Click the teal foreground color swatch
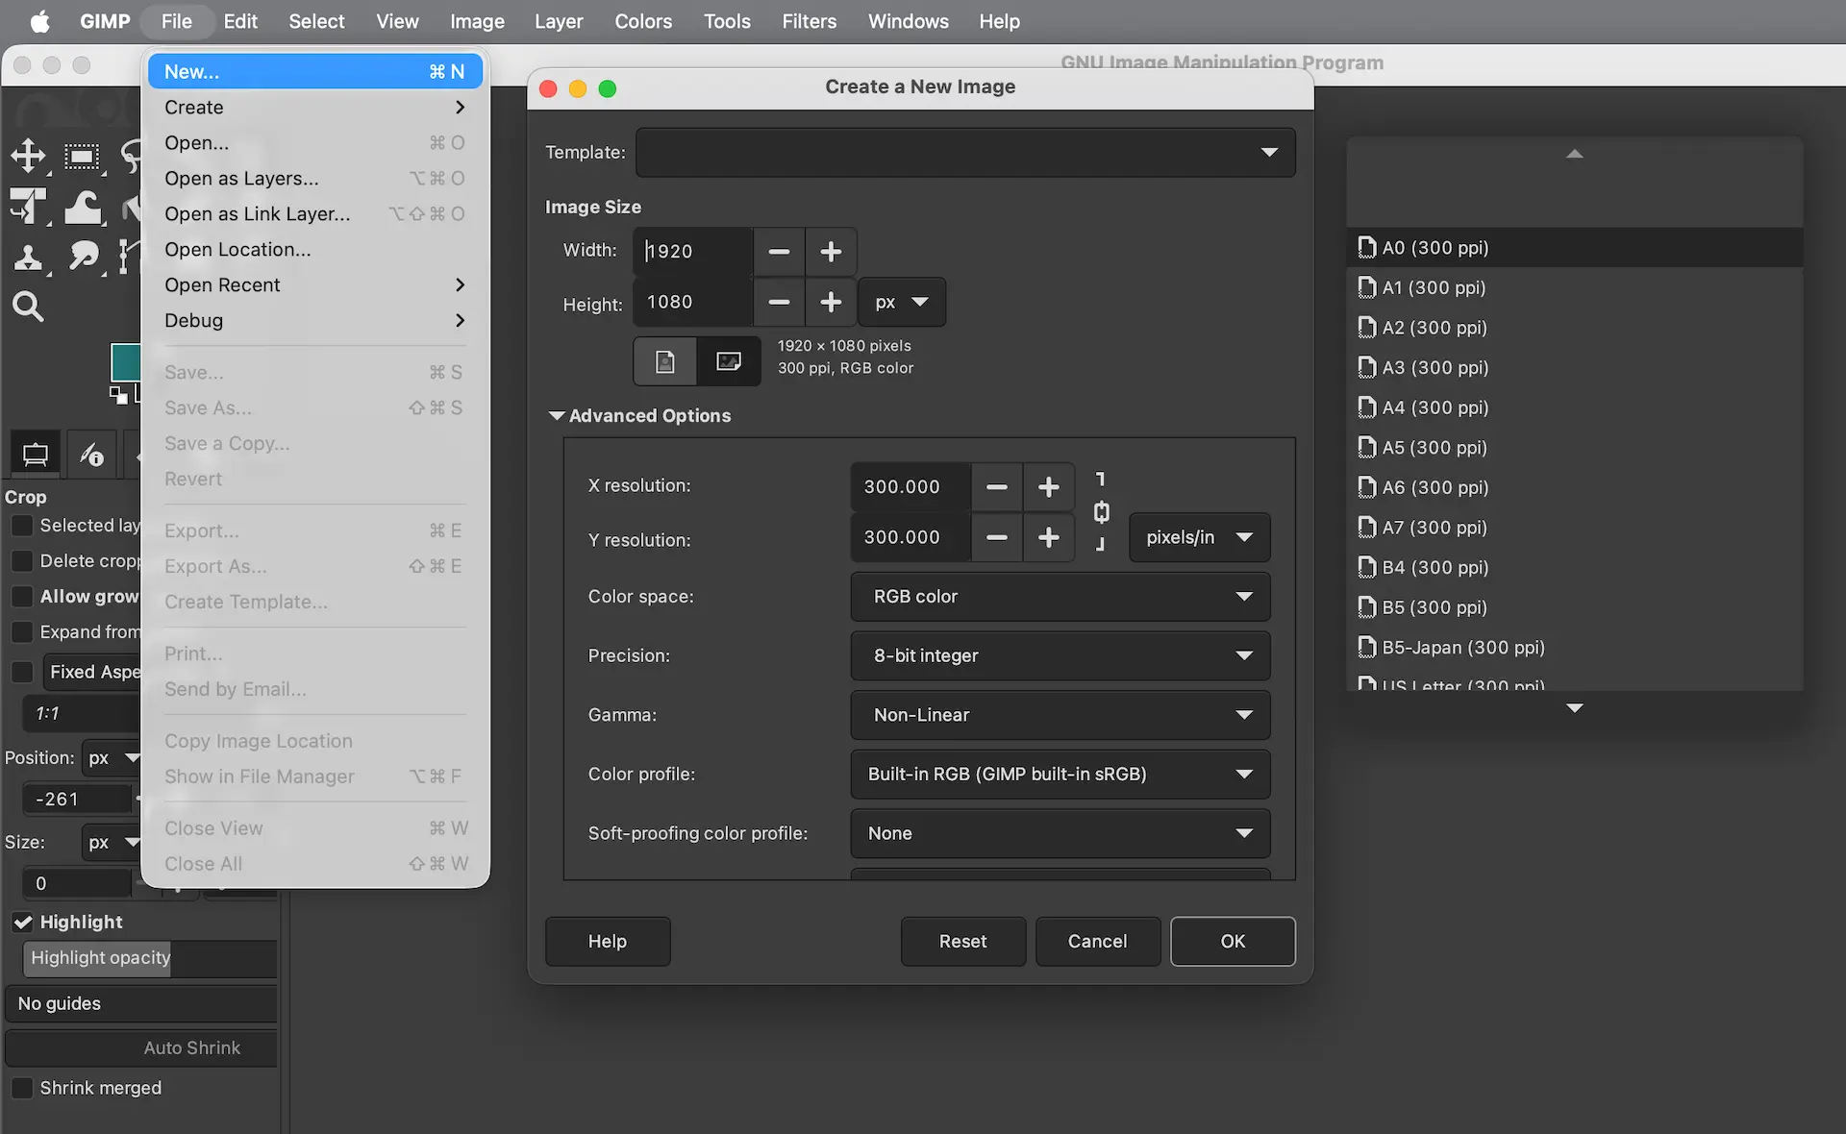This screenshot has width=1846, height=1134. coord(125,361)
